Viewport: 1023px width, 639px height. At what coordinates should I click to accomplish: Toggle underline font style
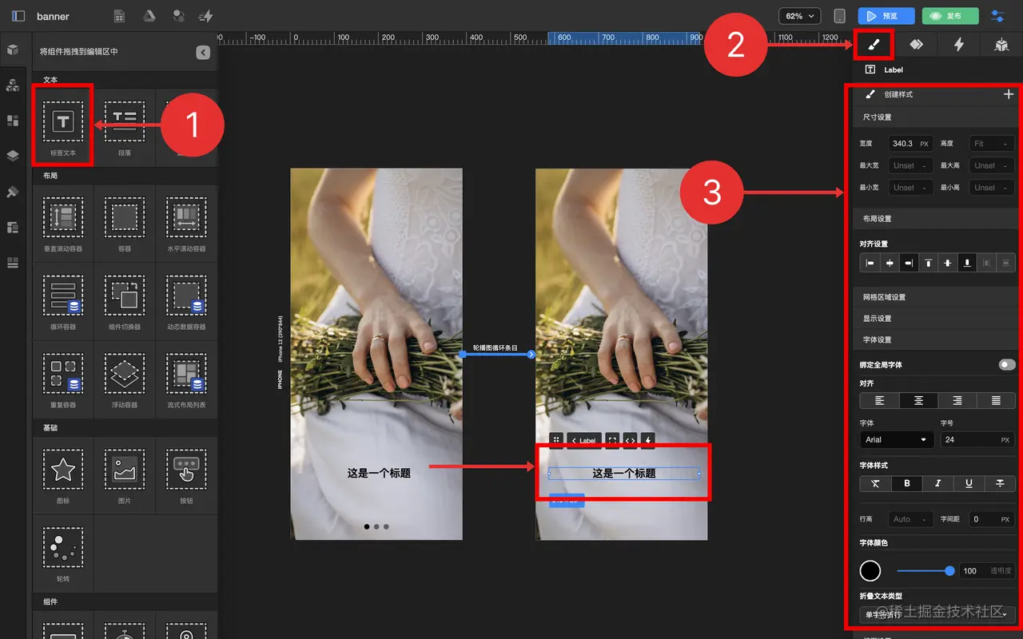click(969, 483)
